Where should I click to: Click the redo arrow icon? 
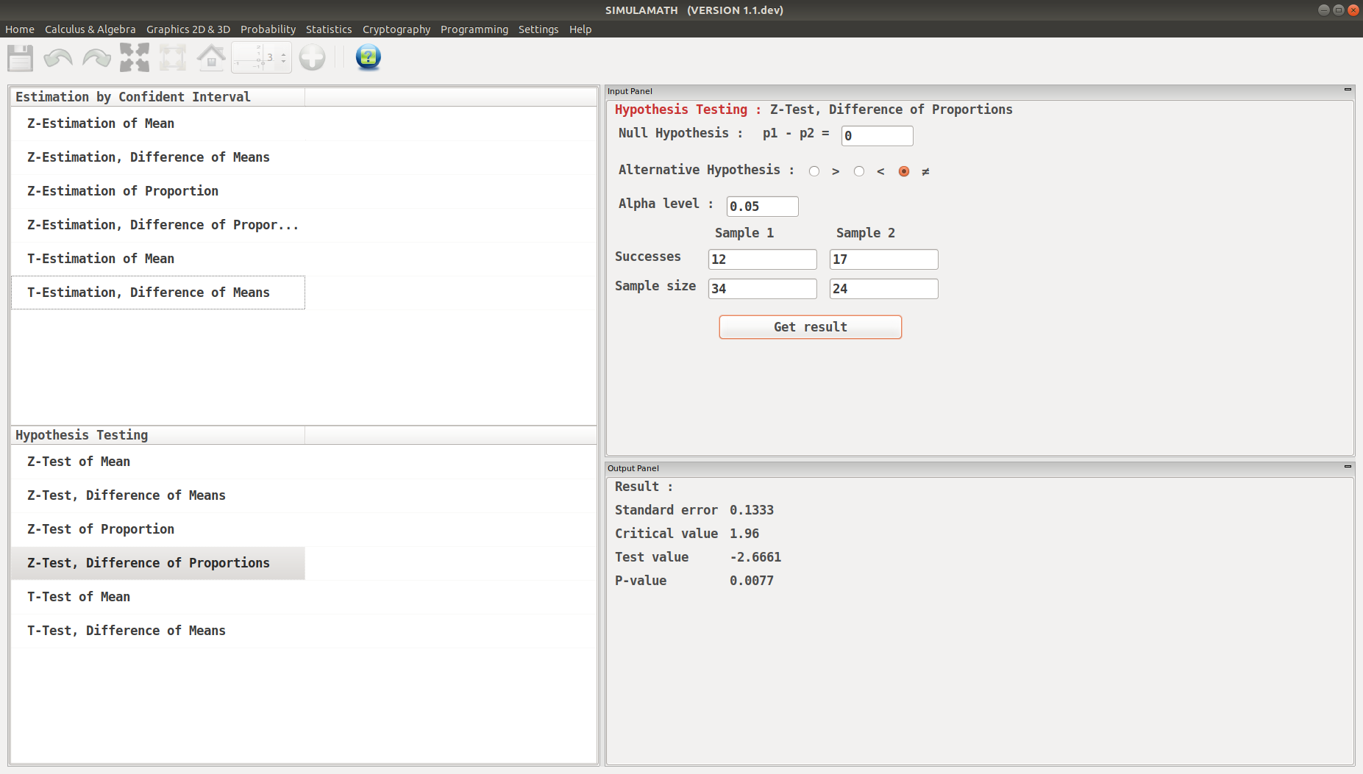tap(96, 57)
